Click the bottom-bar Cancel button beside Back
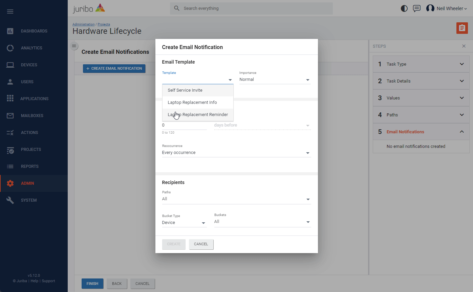The image size is (473, 292). 143,284
